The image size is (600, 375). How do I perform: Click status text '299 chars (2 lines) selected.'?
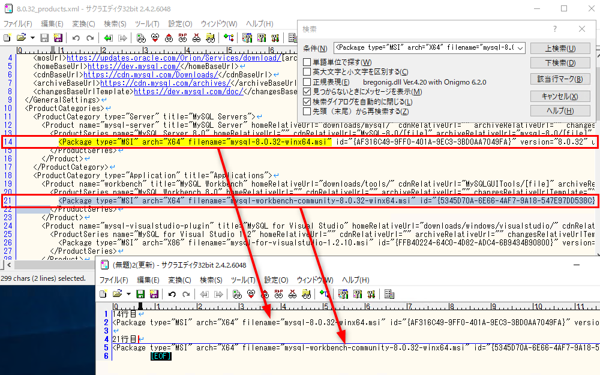(x=43, y=278)
